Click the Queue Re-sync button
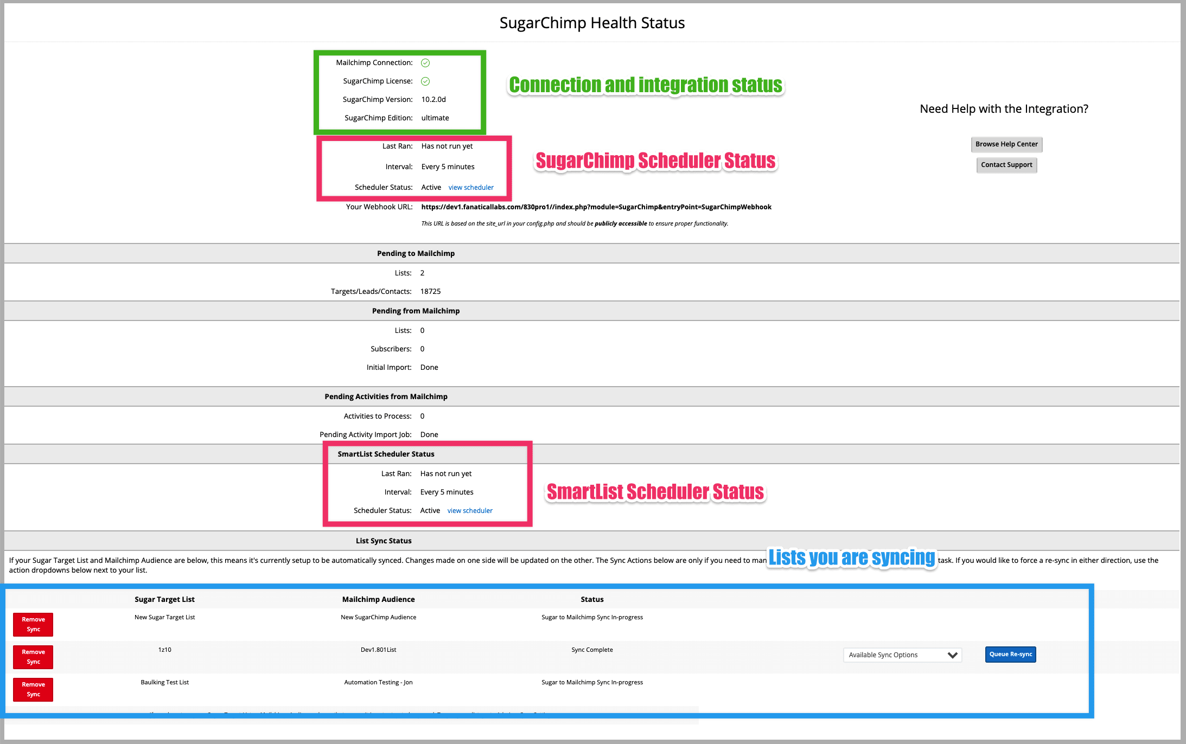 (x=1010, y=655)
